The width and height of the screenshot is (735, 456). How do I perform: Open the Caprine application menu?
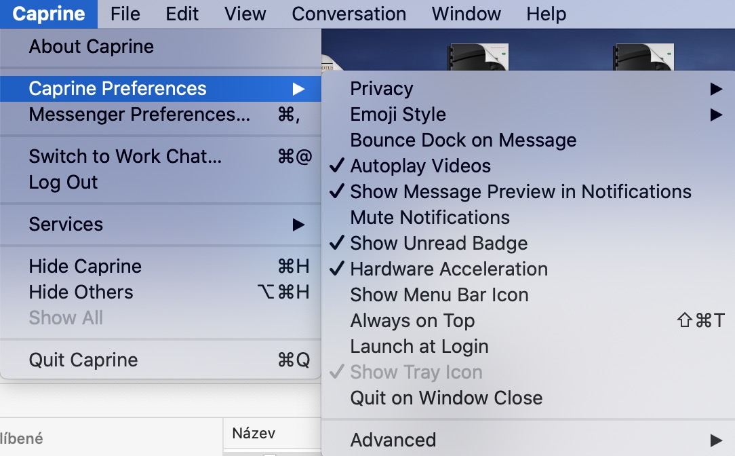49,14
